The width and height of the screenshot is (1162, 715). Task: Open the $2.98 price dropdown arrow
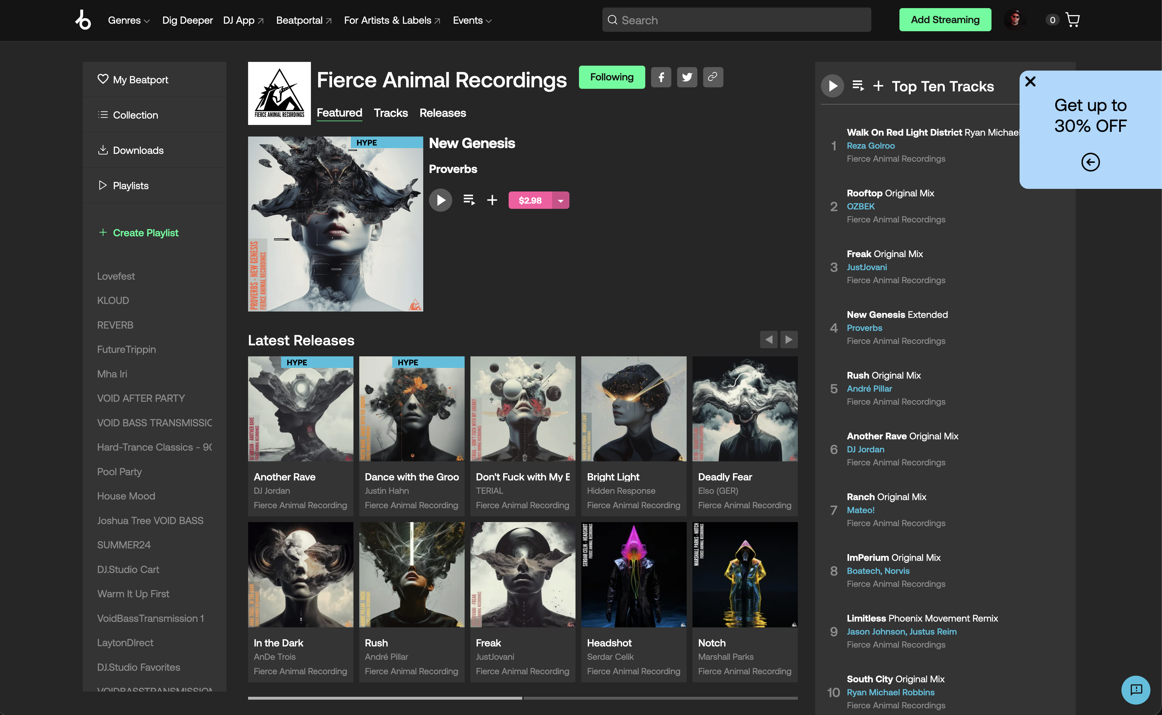[x=560, y=200]
